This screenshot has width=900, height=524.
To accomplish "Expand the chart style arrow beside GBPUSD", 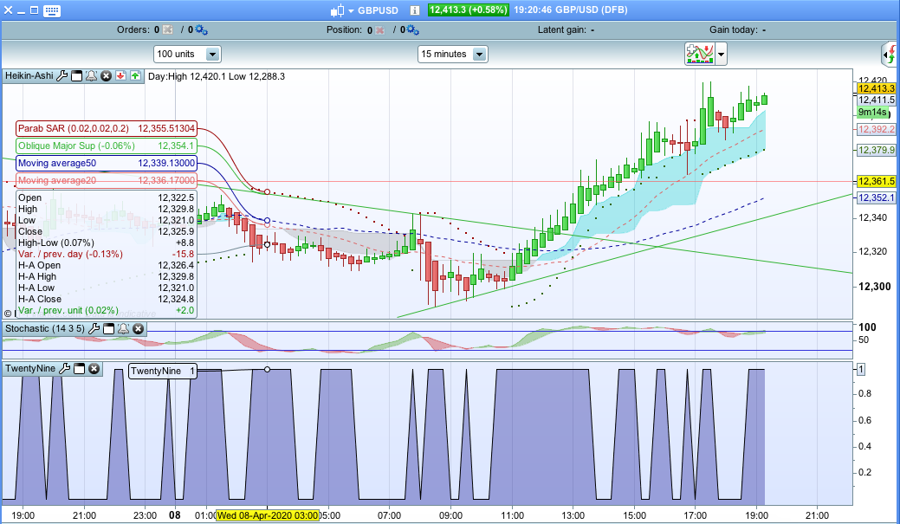I will coord(351,11).
